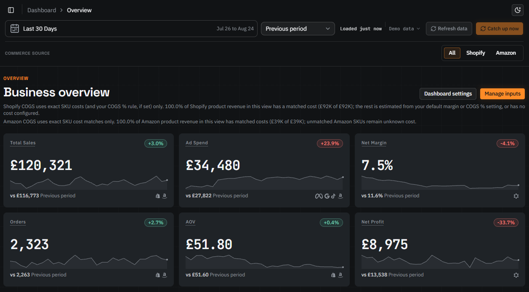Click the Amazon icon in Ad Spend card
529x292 pixels.
click(x=340, y=196)
